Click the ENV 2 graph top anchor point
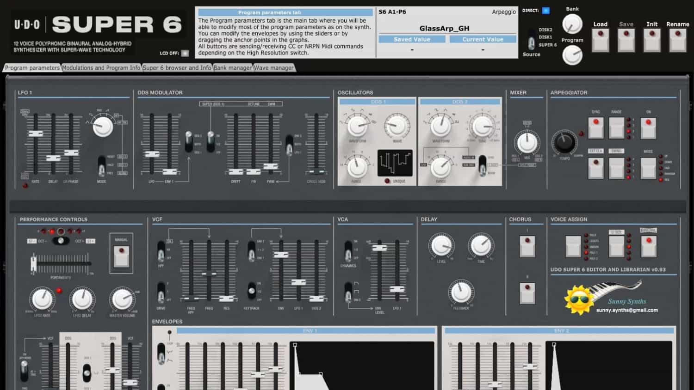 [554, 345]
